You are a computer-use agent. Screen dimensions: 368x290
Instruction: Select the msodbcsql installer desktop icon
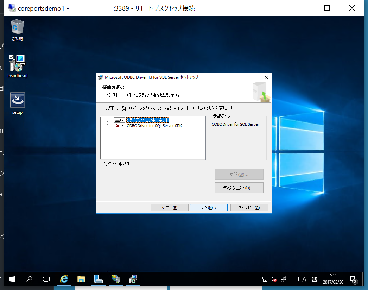[x=17, y=66]
